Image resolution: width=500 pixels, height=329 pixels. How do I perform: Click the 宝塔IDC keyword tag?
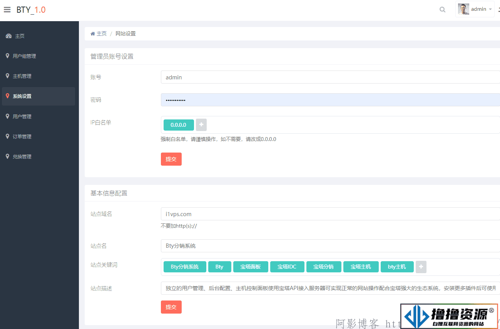tap(287, 267)
